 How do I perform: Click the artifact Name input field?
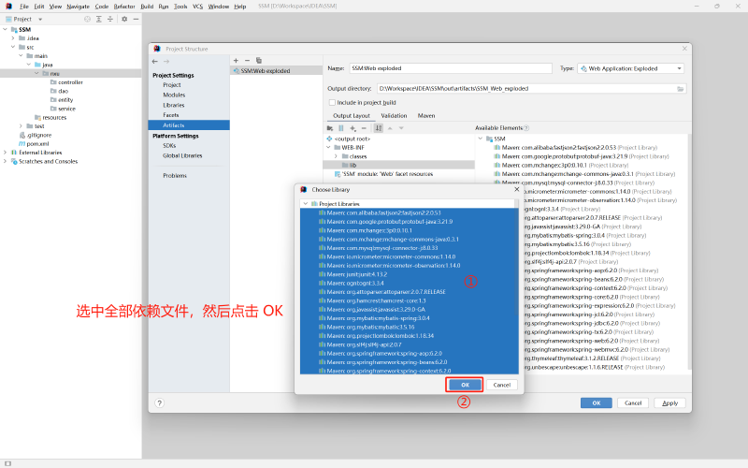[x=451, y=68]
